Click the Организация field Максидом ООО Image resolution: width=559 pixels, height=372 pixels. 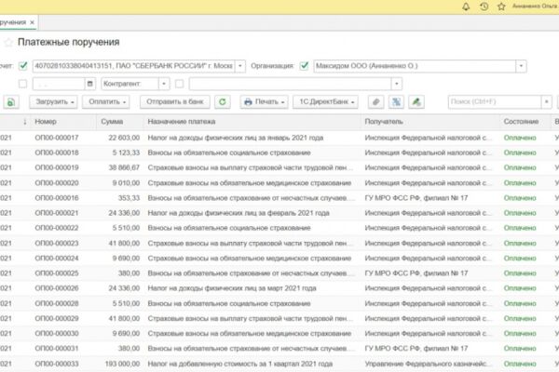tap(415, 66)
